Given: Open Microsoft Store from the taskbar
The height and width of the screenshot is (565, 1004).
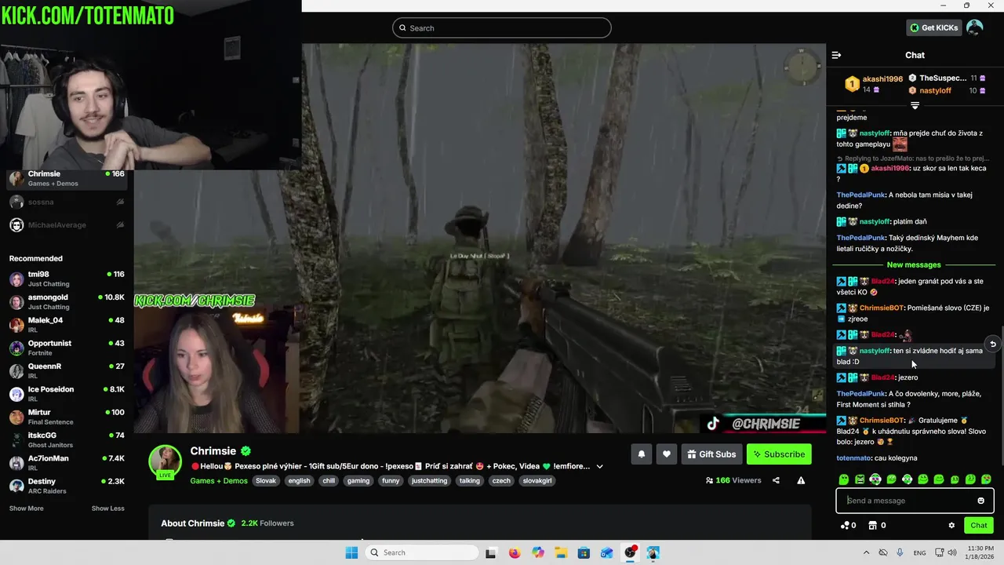Looking at the screenshot, I should point(584,552).
